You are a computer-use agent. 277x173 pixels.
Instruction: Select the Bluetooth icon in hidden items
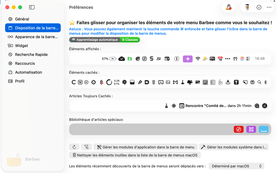[265, 82]
